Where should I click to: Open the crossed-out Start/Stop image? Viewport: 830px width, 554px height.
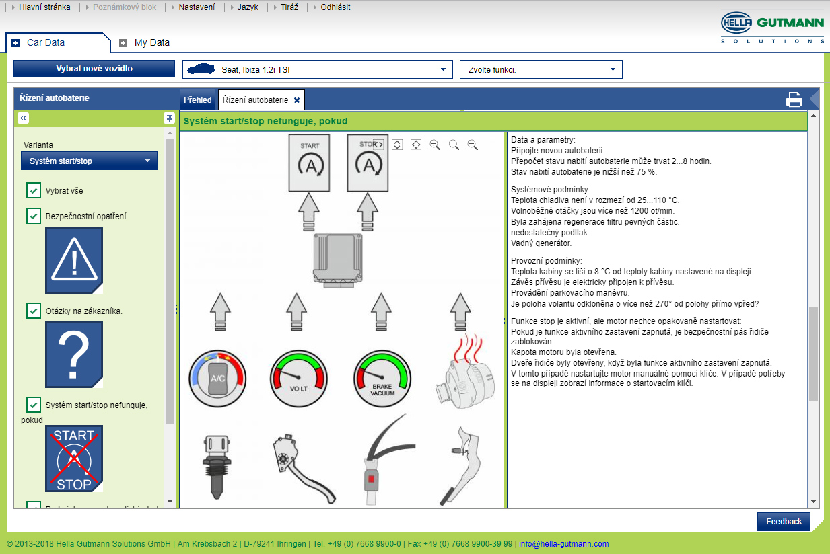tap(74, 459)
